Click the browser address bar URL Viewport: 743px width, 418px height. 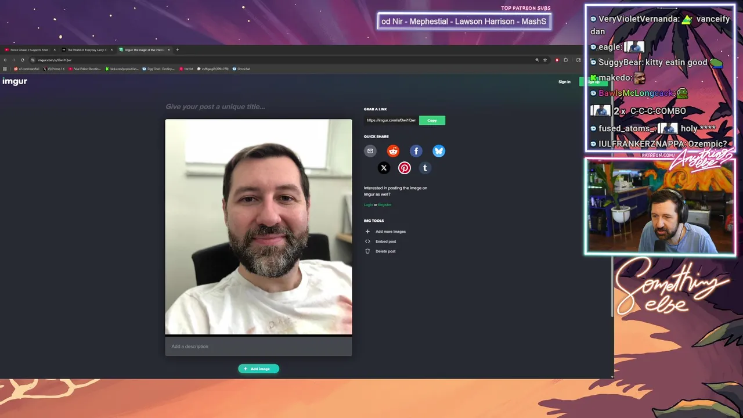(x=55, y=60)
